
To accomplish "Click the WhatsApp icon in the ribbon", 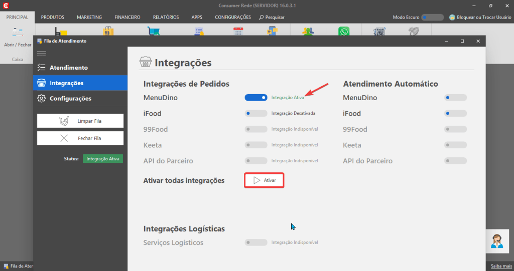I will click(344, 32).
